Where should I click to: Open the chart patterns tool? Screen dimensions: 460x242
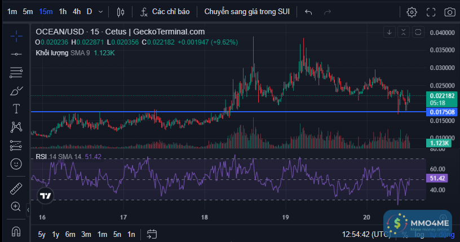pos(16,127)
